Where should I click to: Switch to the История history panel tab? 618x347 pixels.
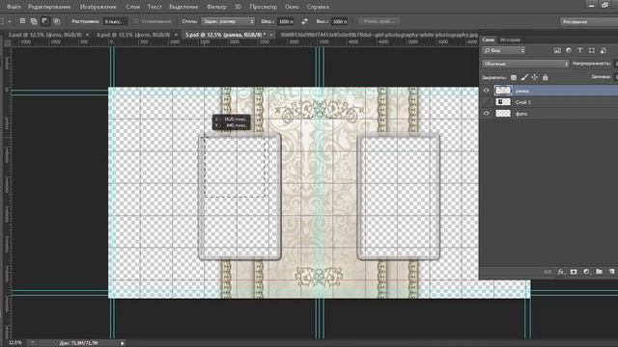pos(510,40)
